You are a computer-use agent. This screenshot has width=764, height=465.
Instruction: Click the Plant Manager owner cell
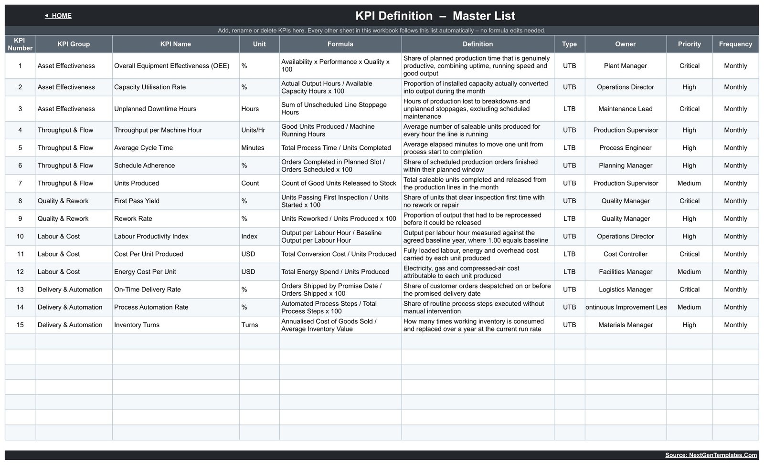626,66
